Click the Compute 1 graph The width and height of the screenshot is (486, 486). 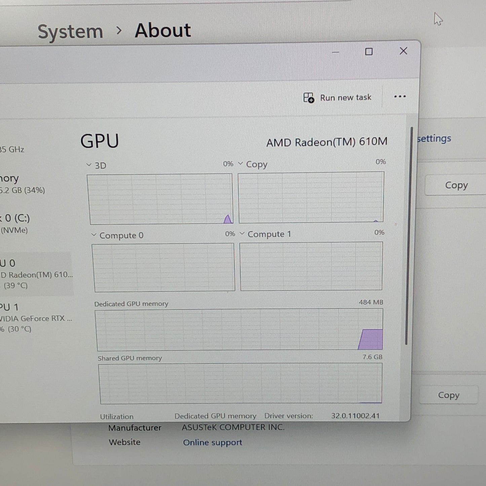311,266
